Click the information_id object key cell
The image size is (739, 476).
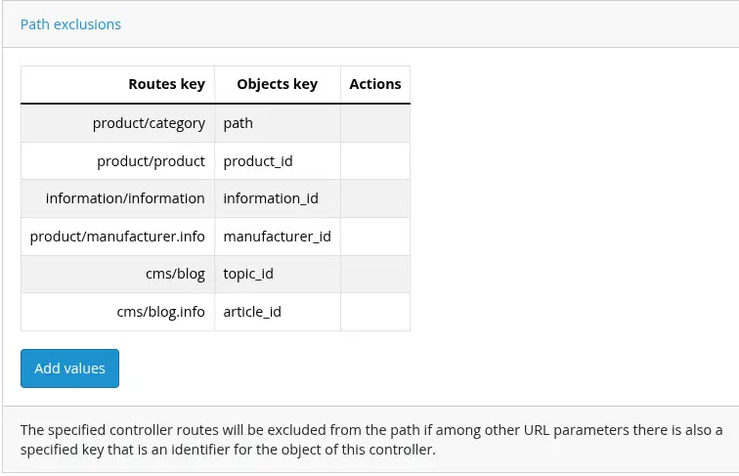tap(271, 198)
